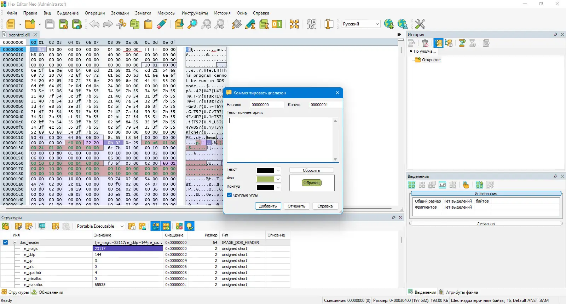The height and width of the screenshot is (304, 566).
Task: Click the lightbulb icon in Structures toolbar
Action: (190, 226)
